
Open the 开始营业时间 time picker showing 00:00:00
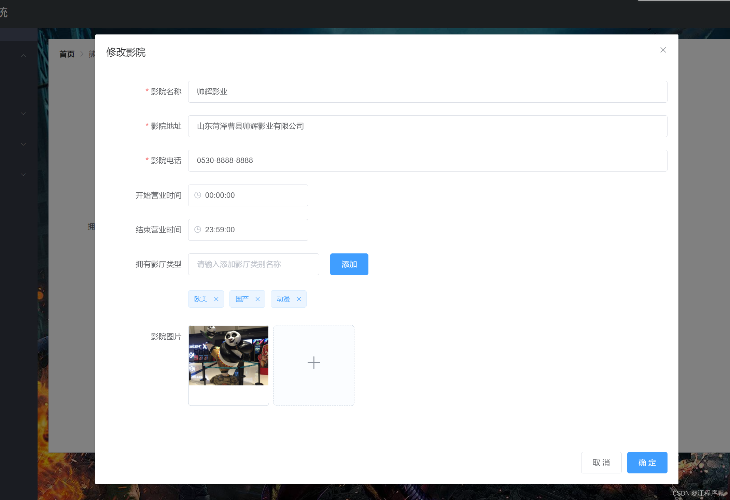click(x=248, y=195)
